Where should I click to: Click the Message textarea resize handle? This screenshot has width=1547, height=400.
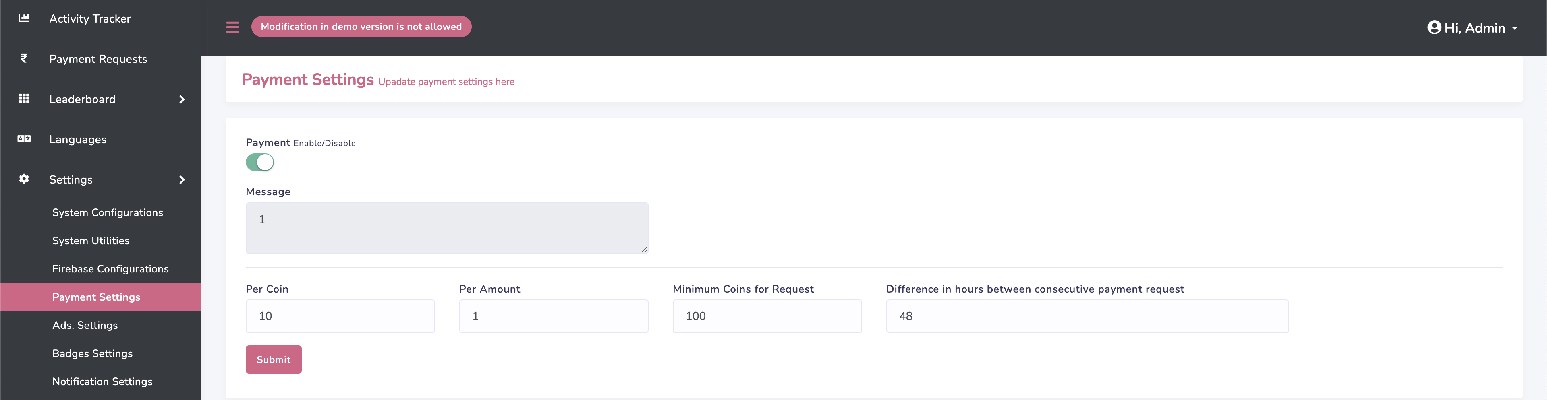click(x=644, y=249)
